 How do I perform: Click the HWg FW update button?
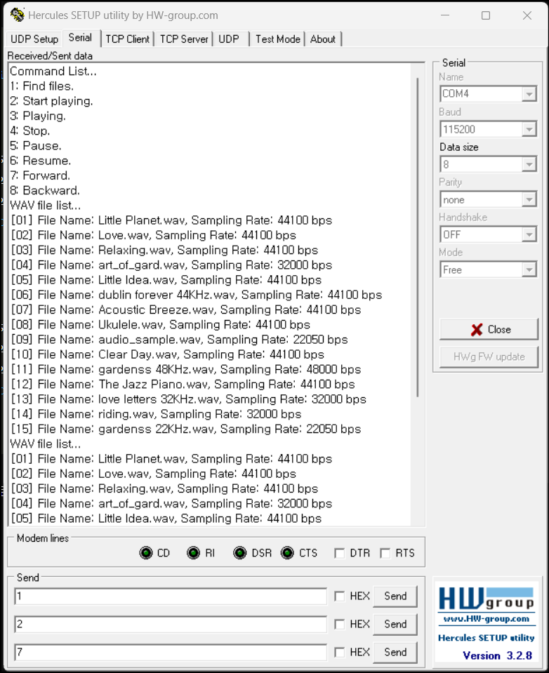489,357
